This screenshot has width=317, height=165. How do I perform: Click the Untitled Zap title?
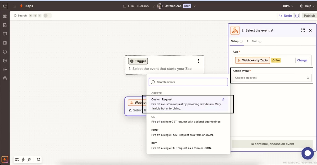click(173, 6)
